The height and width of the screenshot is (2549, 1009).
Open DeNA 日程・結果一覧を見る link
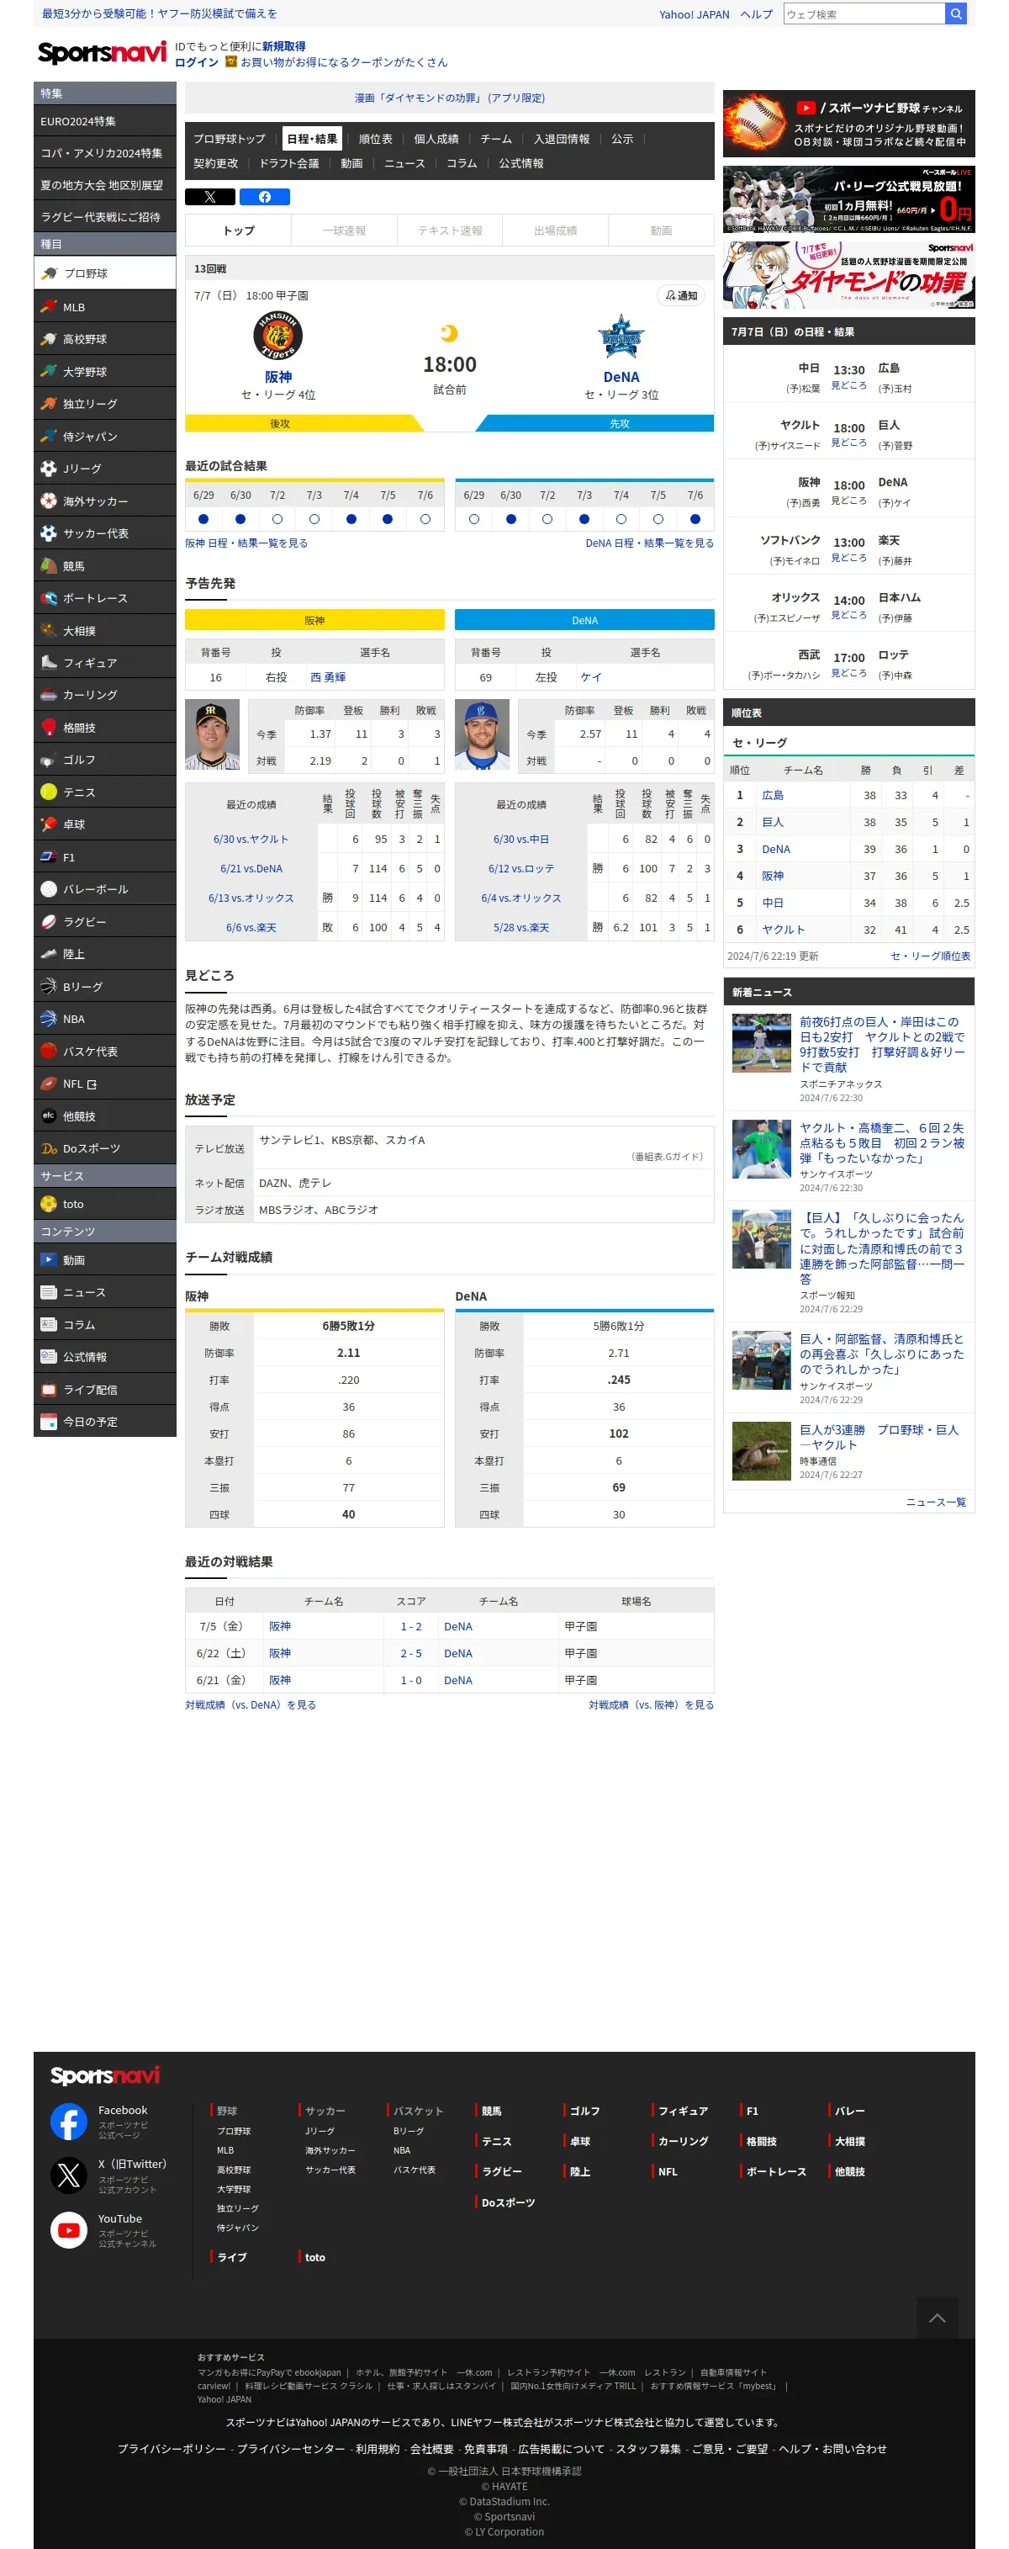(649, 543)
